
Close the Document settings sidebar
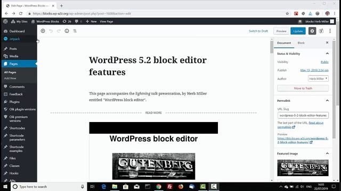tap(327, 42)
